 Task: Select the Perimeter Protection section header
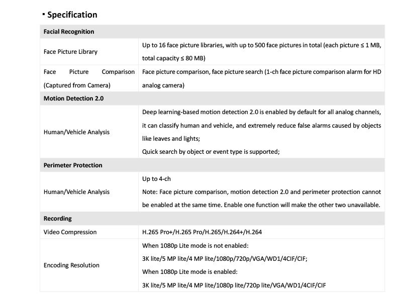click(x=73, y=165)
